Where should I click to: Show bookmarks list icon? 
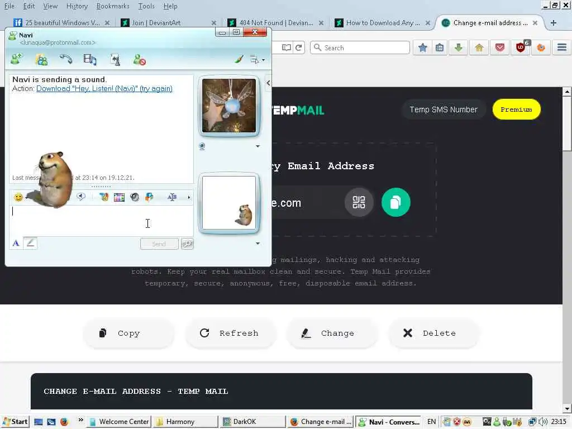coord(440,47)
